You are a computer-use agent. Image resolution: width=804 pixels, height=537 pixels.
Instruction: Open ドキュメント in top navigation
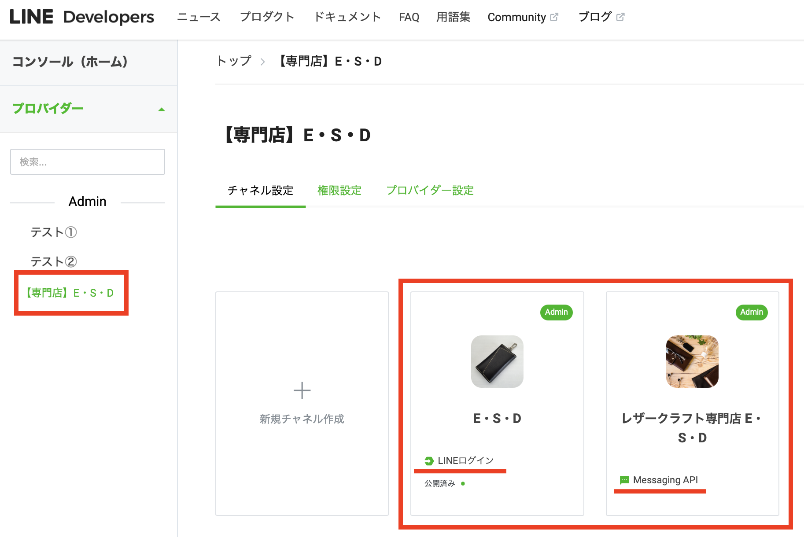pos(347,17)
